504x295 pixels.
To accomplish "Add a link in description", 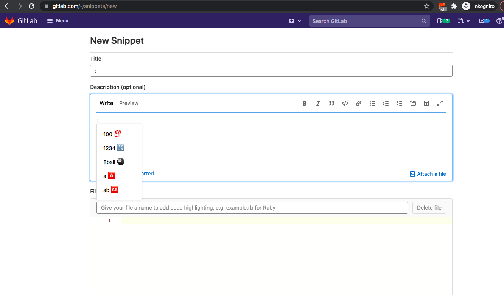I will click(359, 103).
